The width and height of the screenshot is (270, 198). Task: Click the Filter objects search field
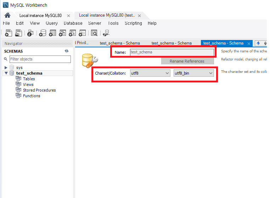point(40,59)
